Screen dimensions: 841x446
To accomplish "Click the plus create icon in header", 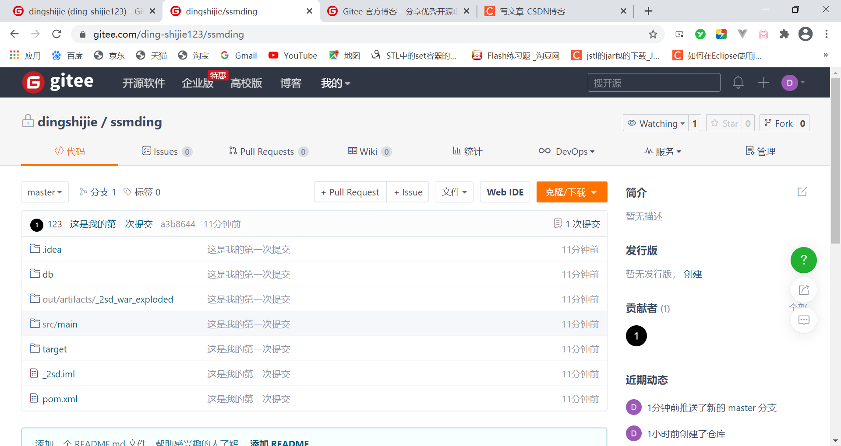I will (763, 82).
